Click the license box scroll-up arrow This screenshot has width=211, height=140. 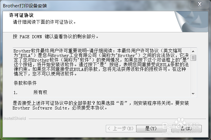click(x=193, y=51)
